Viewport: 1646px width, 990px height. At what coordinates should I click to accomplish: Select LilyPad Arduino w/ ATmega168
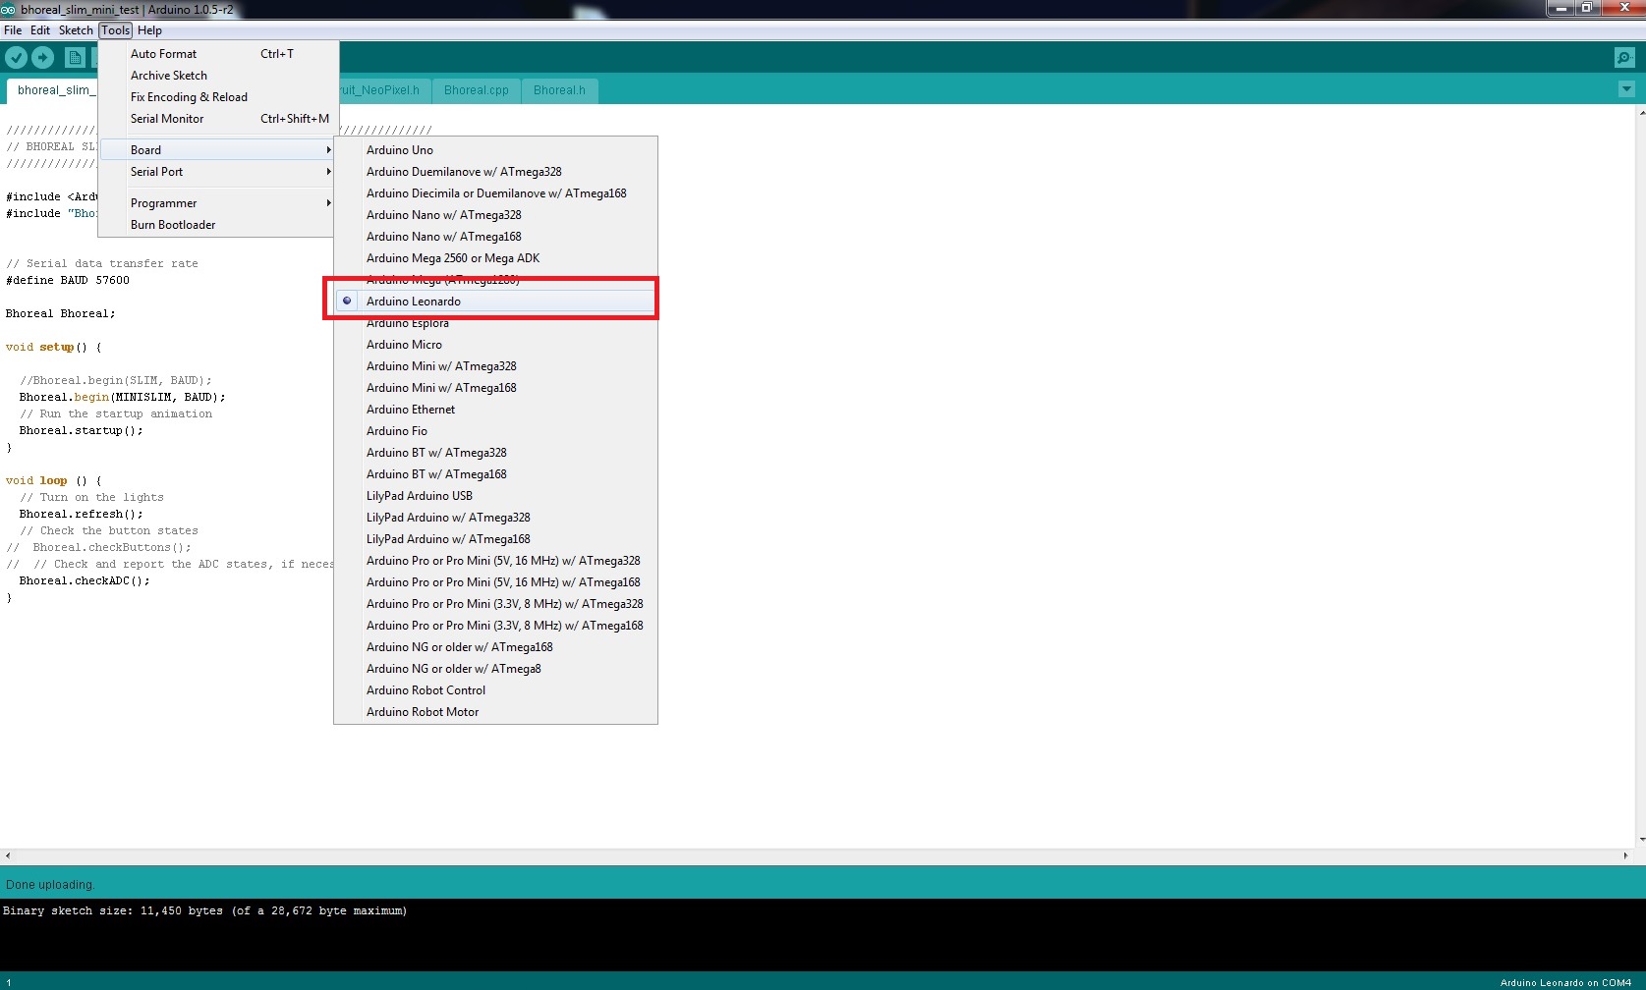point(496,539)
